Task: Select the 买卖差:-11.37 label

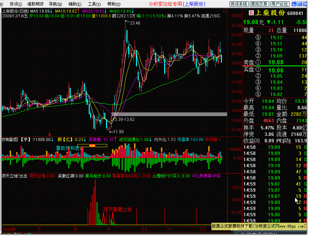Action: coord(101,140)
